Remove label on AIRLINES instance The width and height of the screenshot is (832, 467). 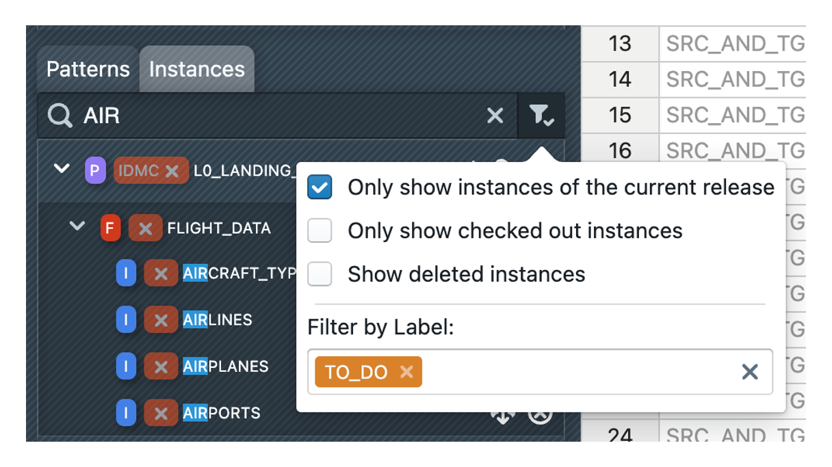click(x=161, y=320)
